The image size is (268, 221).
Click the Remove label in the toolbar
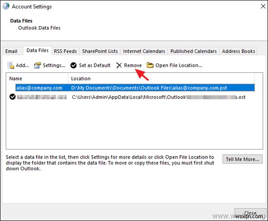click(133, 65)
